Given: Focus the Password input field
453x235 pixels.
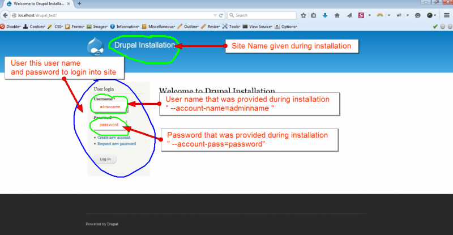Looking at the screenshot, I should pyautogui.click(x=110, y=125).
